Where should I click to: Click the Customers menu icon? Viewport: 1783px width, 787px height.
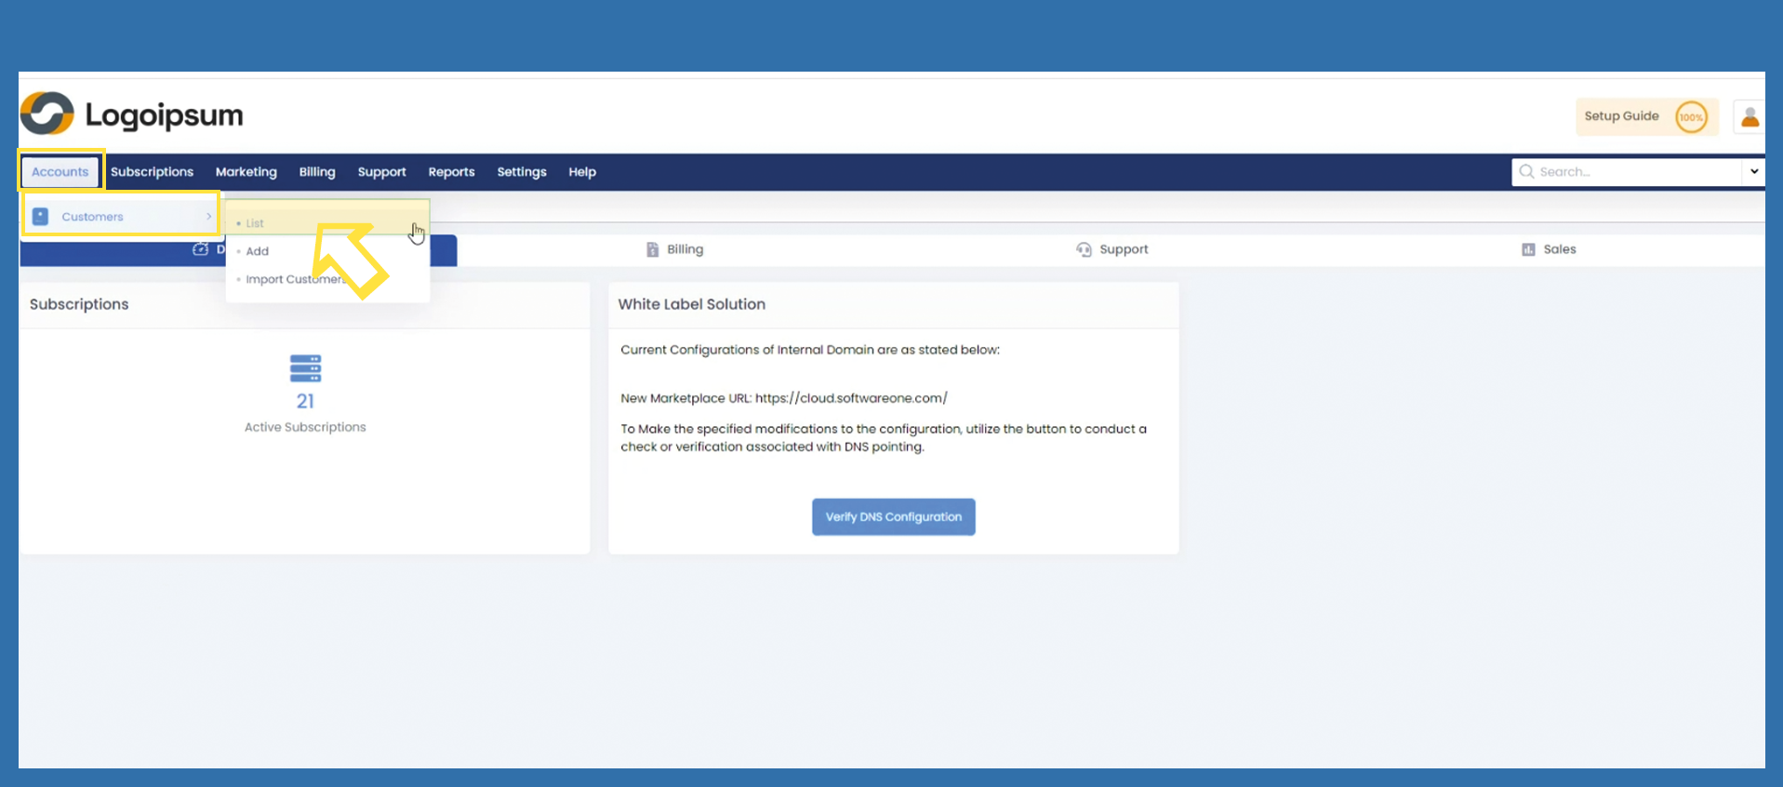point(41,217)
